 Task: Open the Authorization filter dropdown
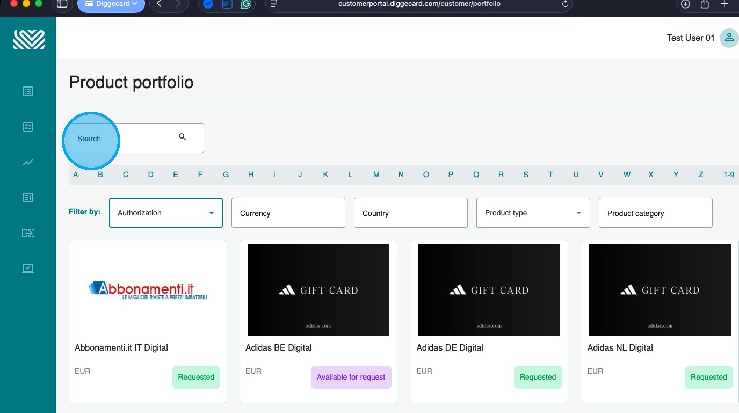point(166,213)
